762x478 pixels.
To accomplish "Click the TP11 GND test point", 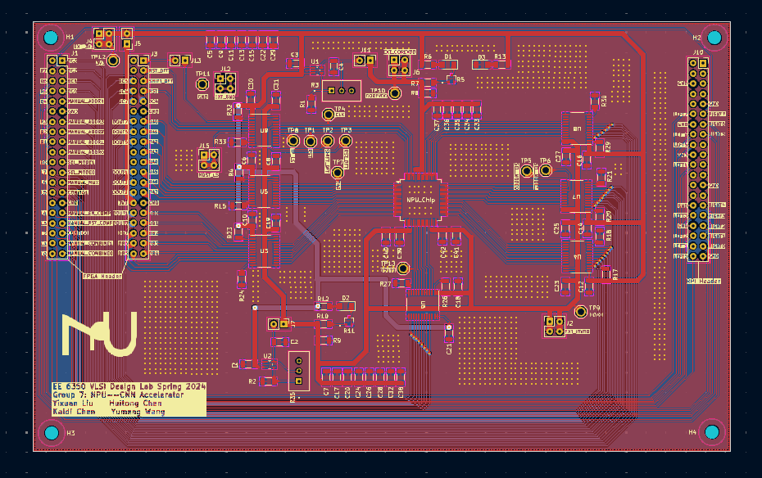I will (x=202, y=84).
